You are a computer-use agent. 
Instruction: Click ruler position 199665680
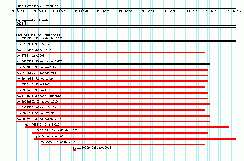tap(38, 11)
